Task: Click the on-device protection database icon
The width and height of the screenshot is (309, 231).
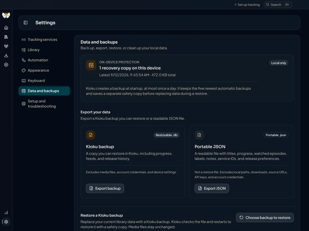Action: (x=91, y=65)
